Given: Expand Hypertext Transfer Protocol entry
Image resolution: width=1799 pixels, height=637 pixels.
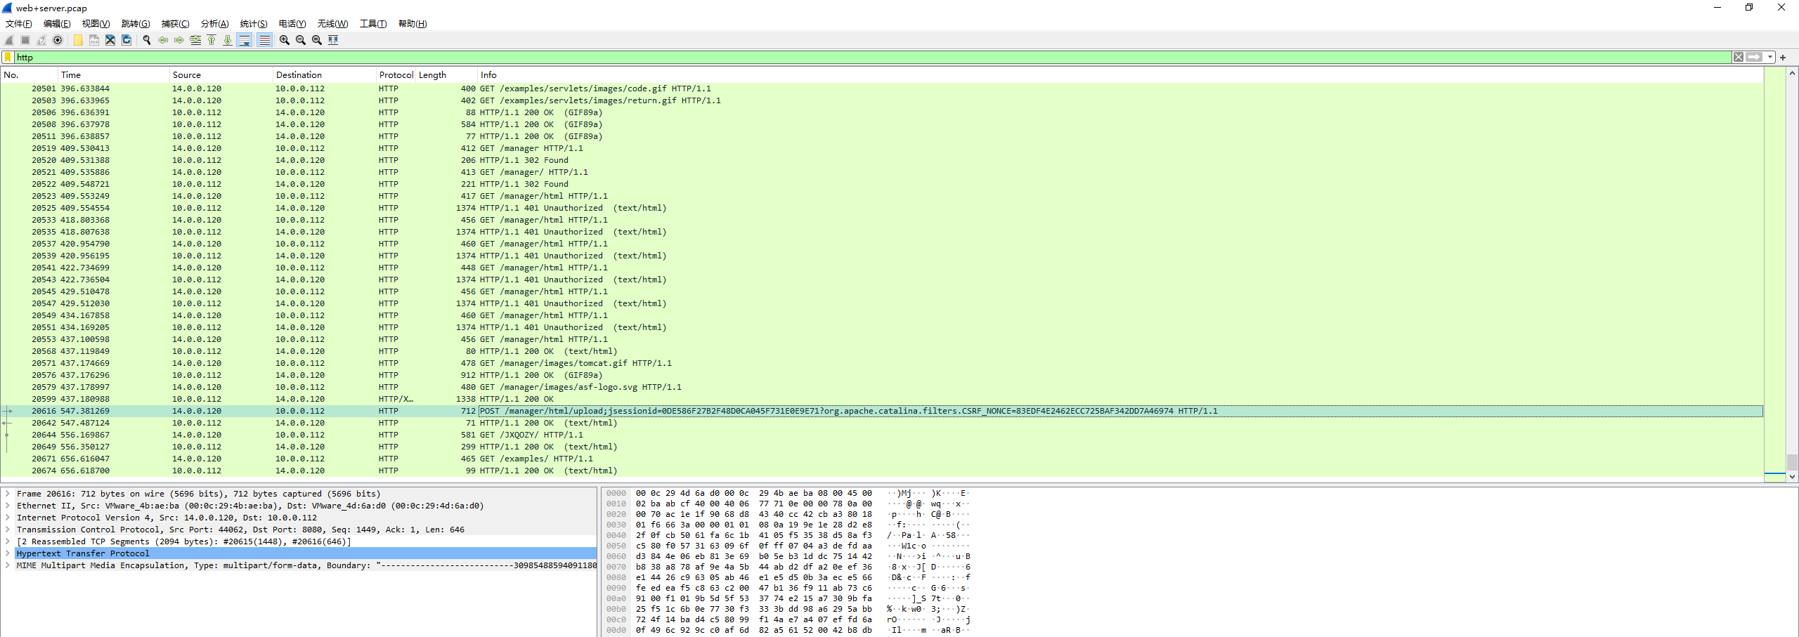Looking at the screenshot, I should pos(8,553).
